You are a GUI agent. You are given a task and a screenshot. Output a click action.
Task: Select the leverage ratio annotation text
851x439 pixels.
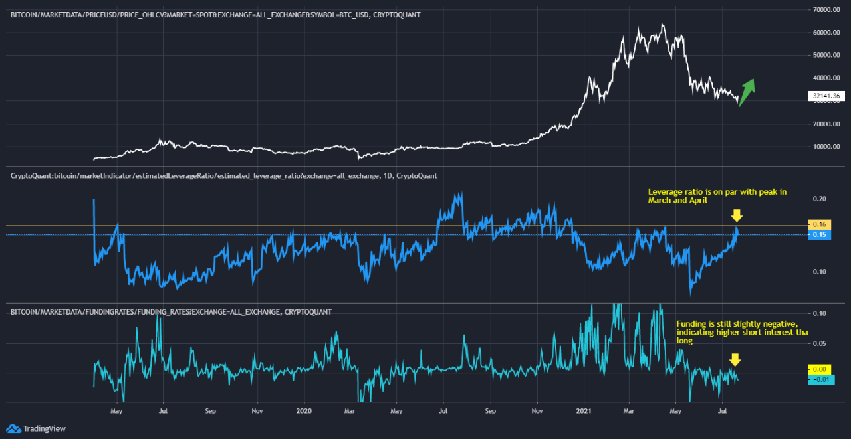(x=717, y=196)
